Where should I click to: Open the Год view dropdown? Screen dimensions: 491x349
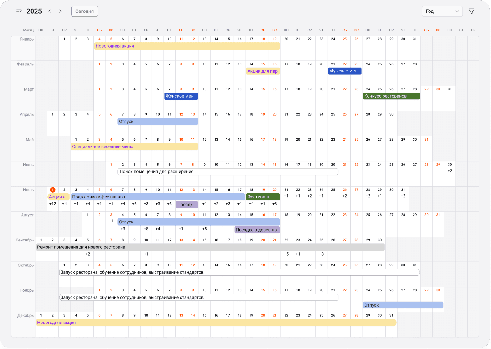[442, 11]
